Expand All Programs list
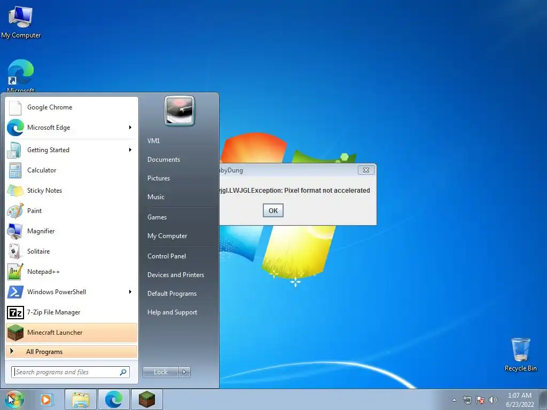547x410 pixels. 72,352
